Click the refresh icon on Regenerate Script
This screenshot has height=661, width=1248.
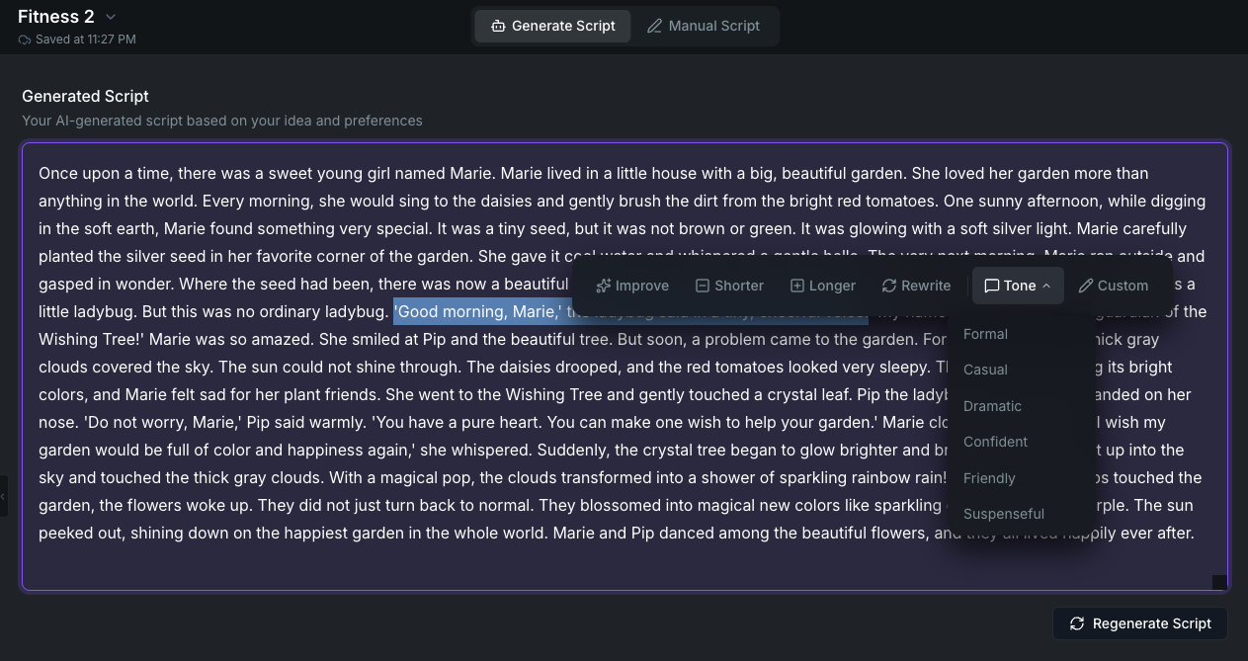1077,623
